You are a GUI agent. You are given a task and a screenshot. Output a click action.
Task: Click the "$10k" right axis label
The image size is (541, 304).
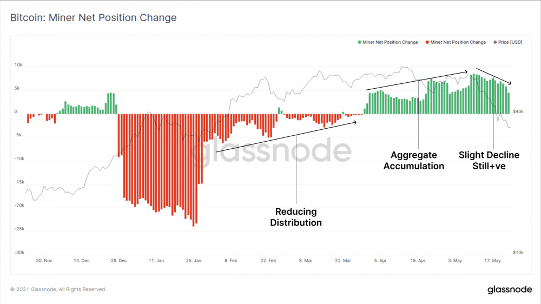click(518, 253)
